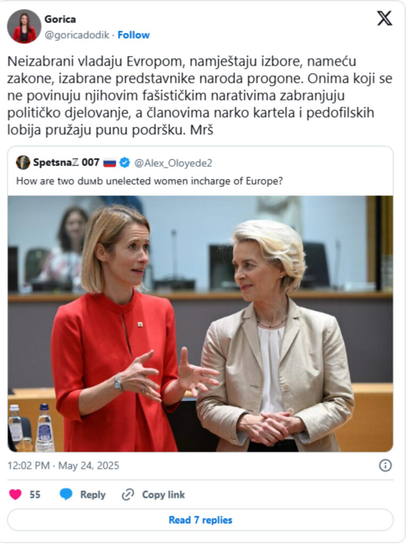Click the copy link chain icon

[128, 495]
